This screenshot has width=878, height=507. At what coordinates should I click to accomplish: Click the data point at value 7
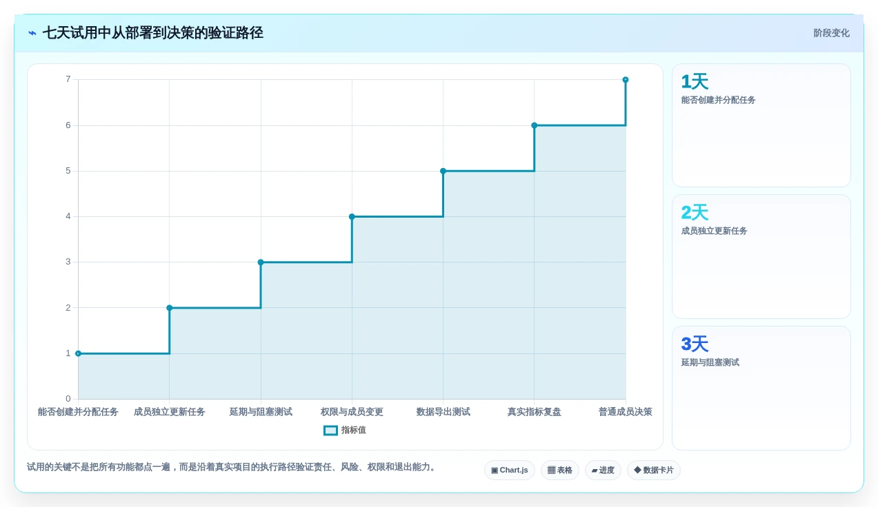(626, 80)
